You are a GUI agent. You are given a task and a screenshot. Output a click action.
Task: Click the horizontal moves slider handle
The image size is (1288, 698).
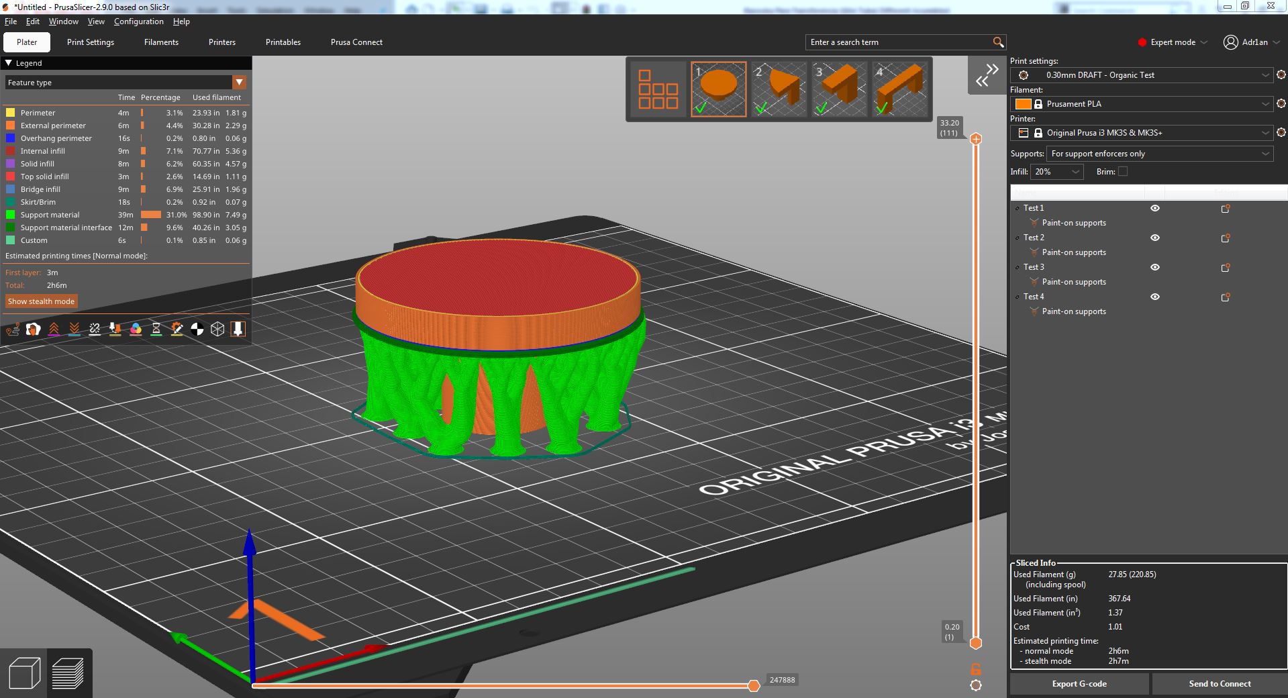[x=754, y=685]
